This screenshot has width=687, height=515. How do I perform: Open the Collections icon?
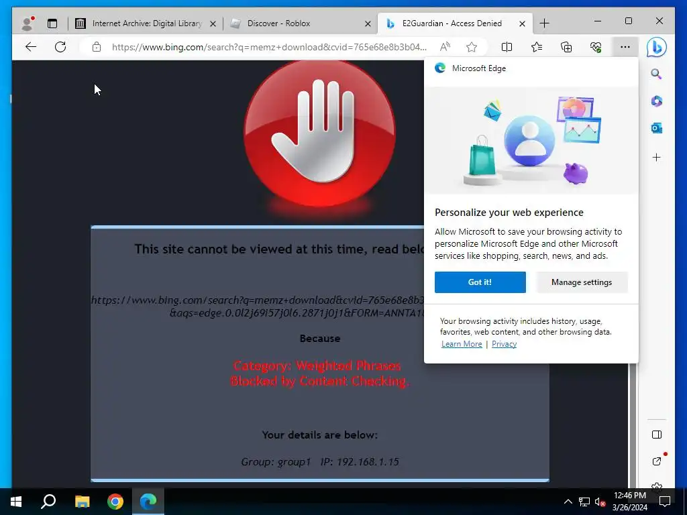pyautogui.click(x=566, y=47)
